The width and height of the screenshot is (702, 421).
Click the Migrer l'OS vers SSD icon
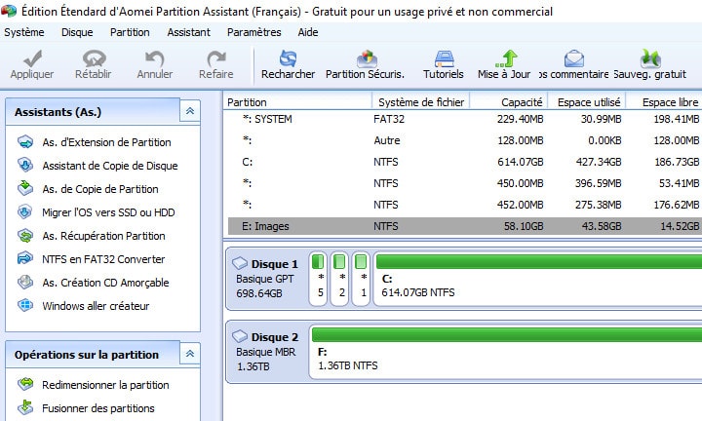[25, 212]
